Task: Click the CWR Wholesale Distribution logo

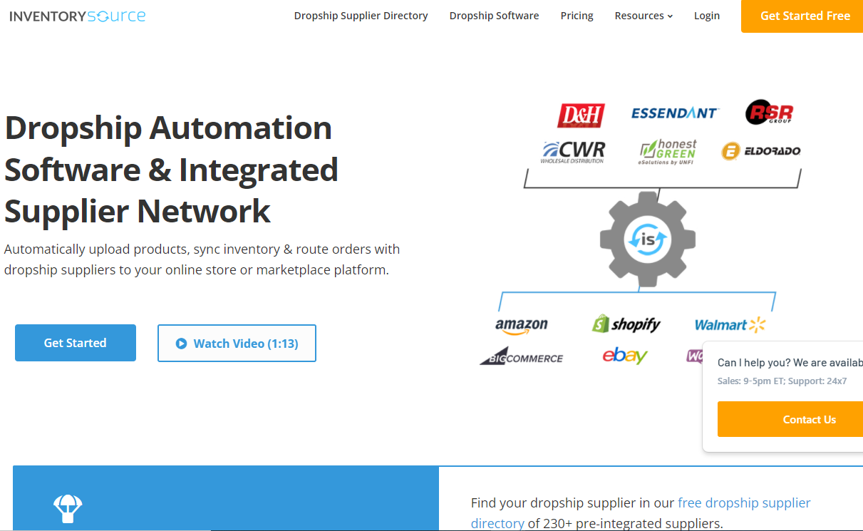Action: [x=573, y=152]
